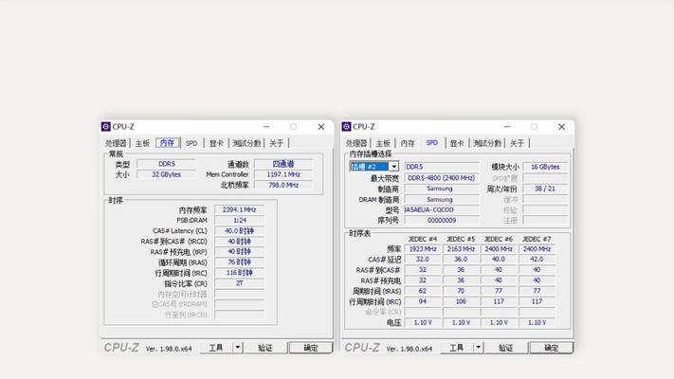Image resolution: width=674 pixels, height=379 pixels.
Task: Click memory type value DDR5 in left window
Action: coord(166,164)
